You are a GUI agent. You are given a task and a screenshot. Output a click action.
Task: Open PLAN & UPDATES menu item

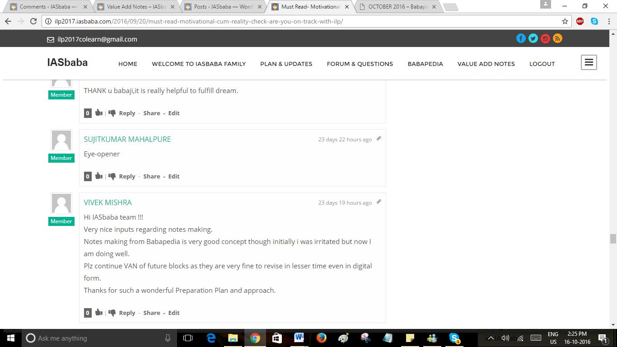pyautogui.click(x=286, y=64)
